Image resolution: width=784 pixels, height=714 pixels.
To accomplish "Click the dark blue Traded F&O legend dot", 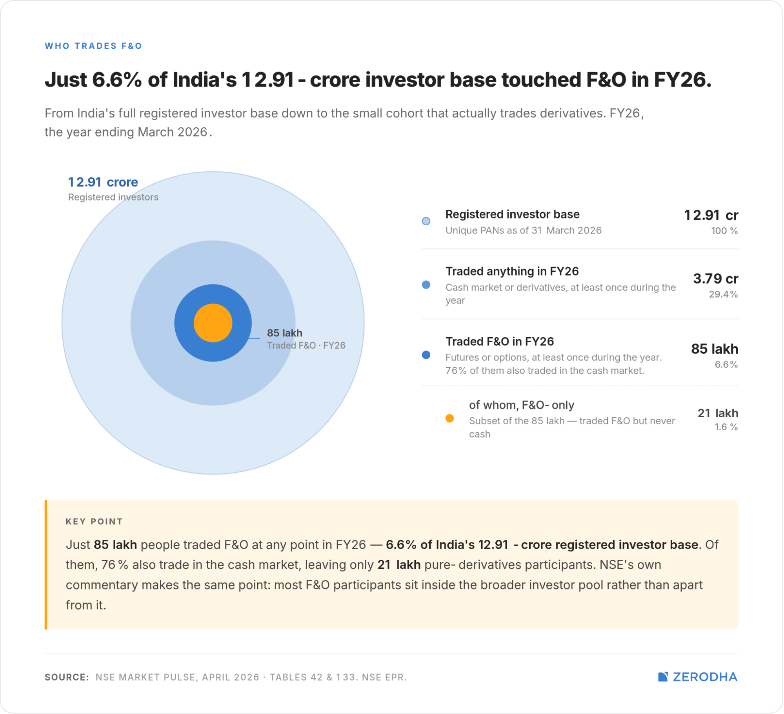I will (426, 355).
